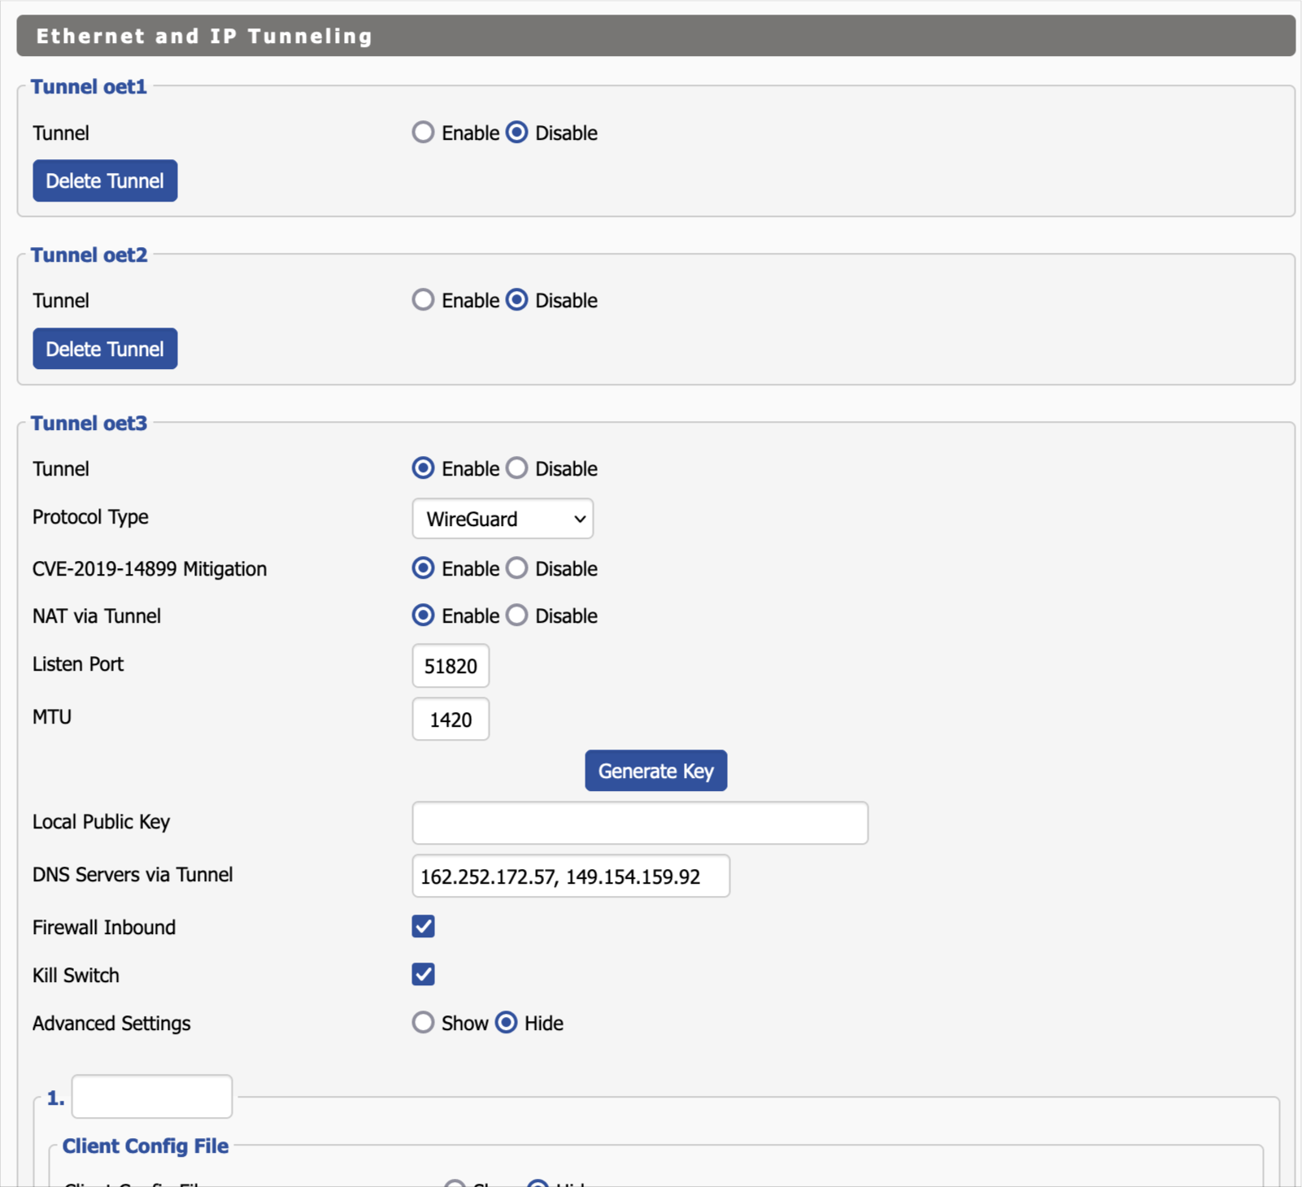This screenshot has height=1187, width=1302.
Task: Select Disable radio for Tunnel oet1
Action: click(517, 133)
